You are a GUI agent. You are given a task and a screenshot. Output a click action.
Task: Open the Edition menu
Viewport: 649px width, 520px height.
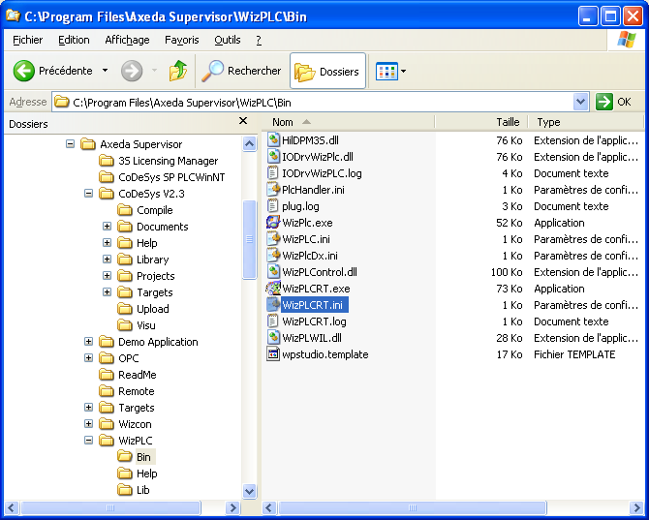74,40
